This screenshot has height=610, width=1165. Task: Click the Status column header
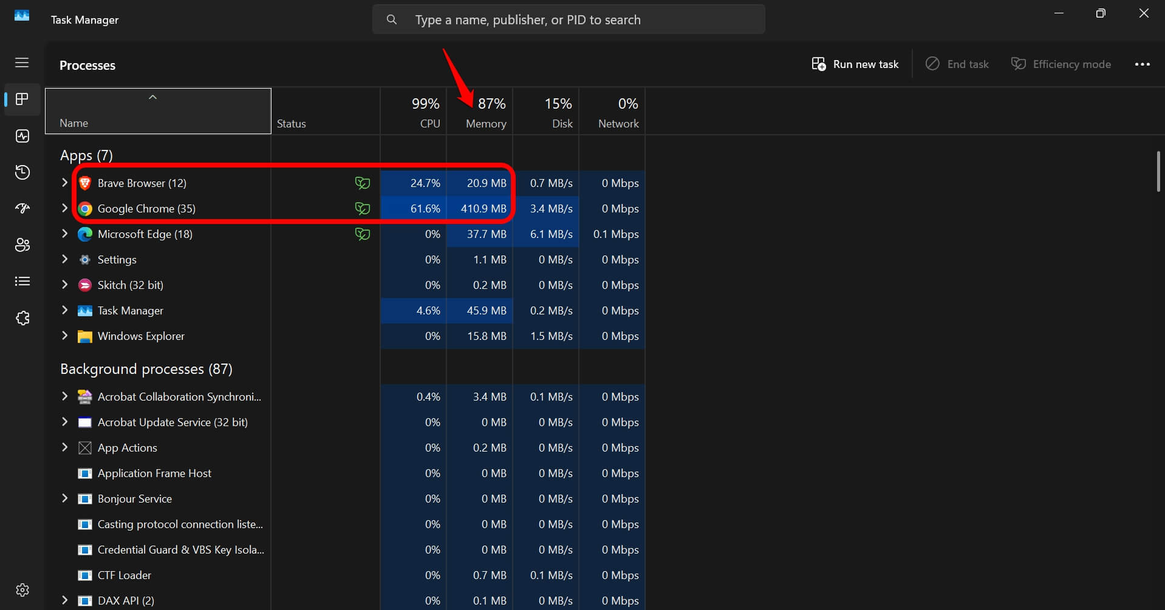coord(326,112)
